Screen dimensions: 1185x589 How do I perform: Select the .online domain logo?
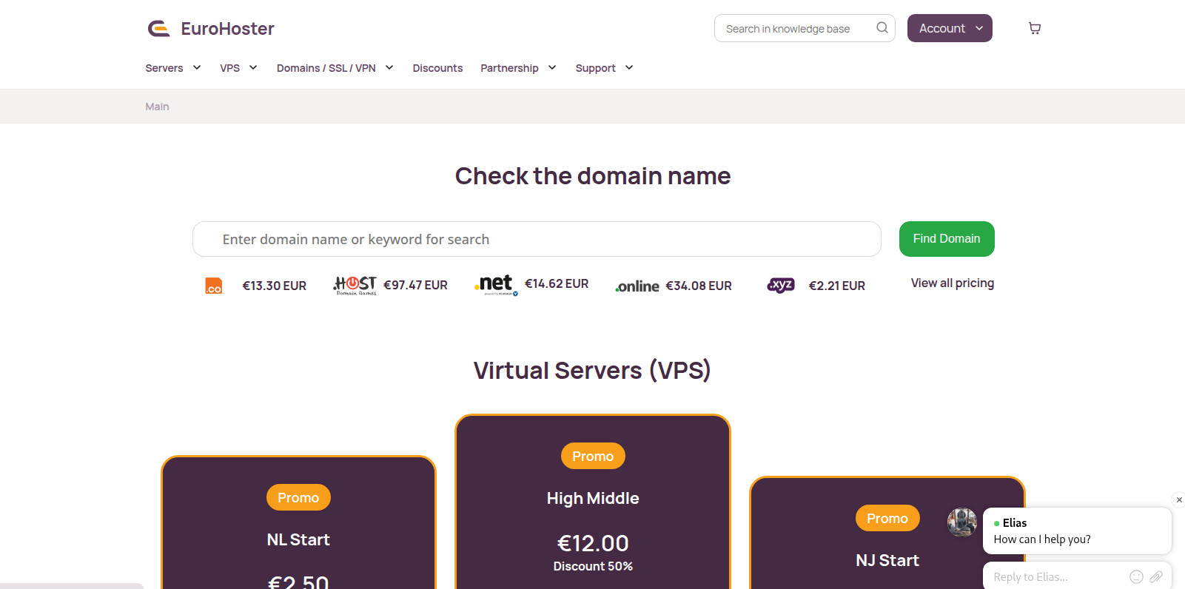637,286
